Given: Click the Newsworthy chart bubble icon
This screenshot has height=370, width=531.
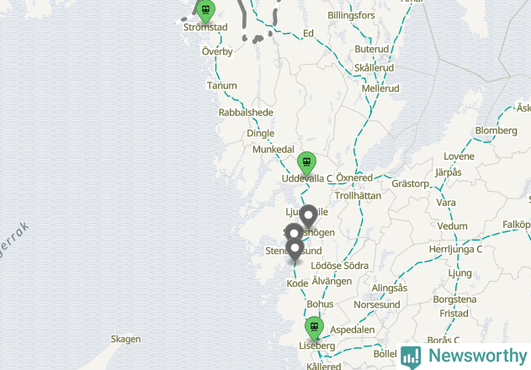Looking at the screenshot, I should (x=411, y=357).
